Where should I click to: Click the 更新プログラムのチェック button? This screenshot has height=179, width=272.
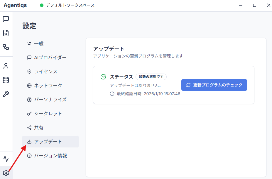[214, 85]
